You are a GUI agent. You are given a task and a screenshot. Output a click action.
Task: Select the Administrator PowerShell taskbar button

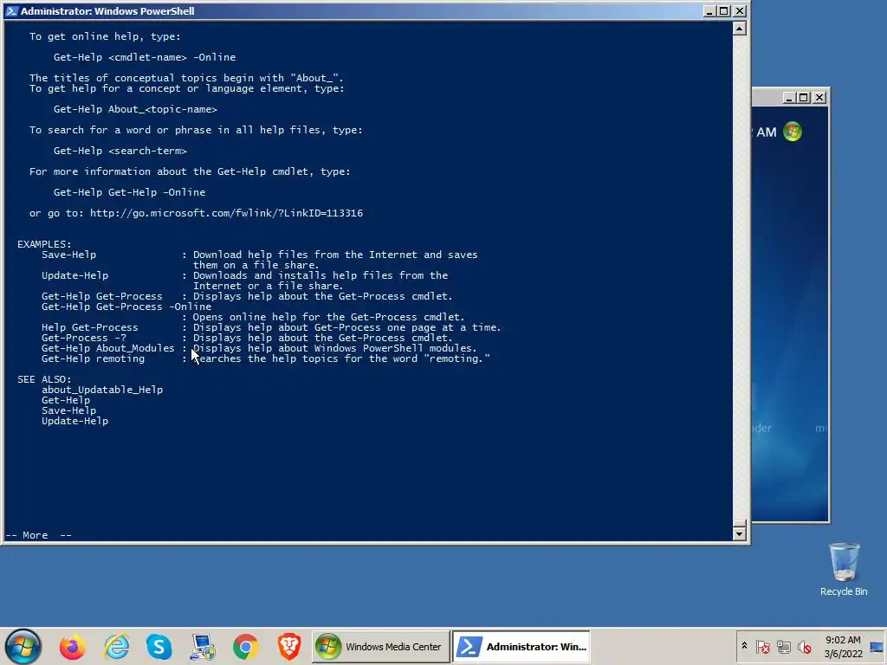point(521,646)
